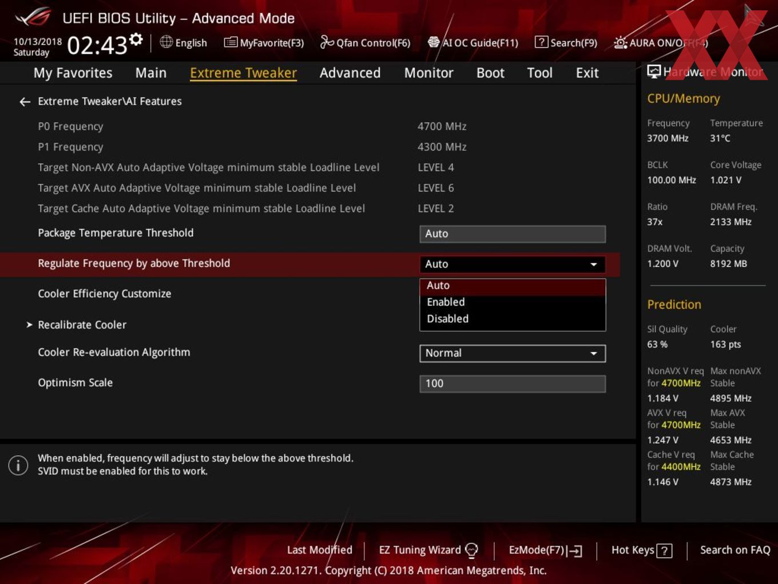Click the EzMode exit arrow icon
Screen dimensions: 778x584
click(x=575, y=551)
